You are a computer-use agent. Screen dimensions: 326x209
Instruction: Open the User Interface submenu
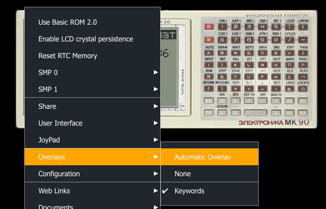(x=92, y=123)
